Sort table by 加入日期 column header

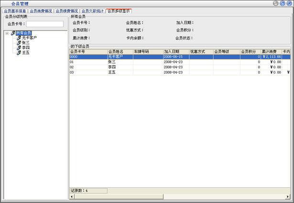point(175,51)
